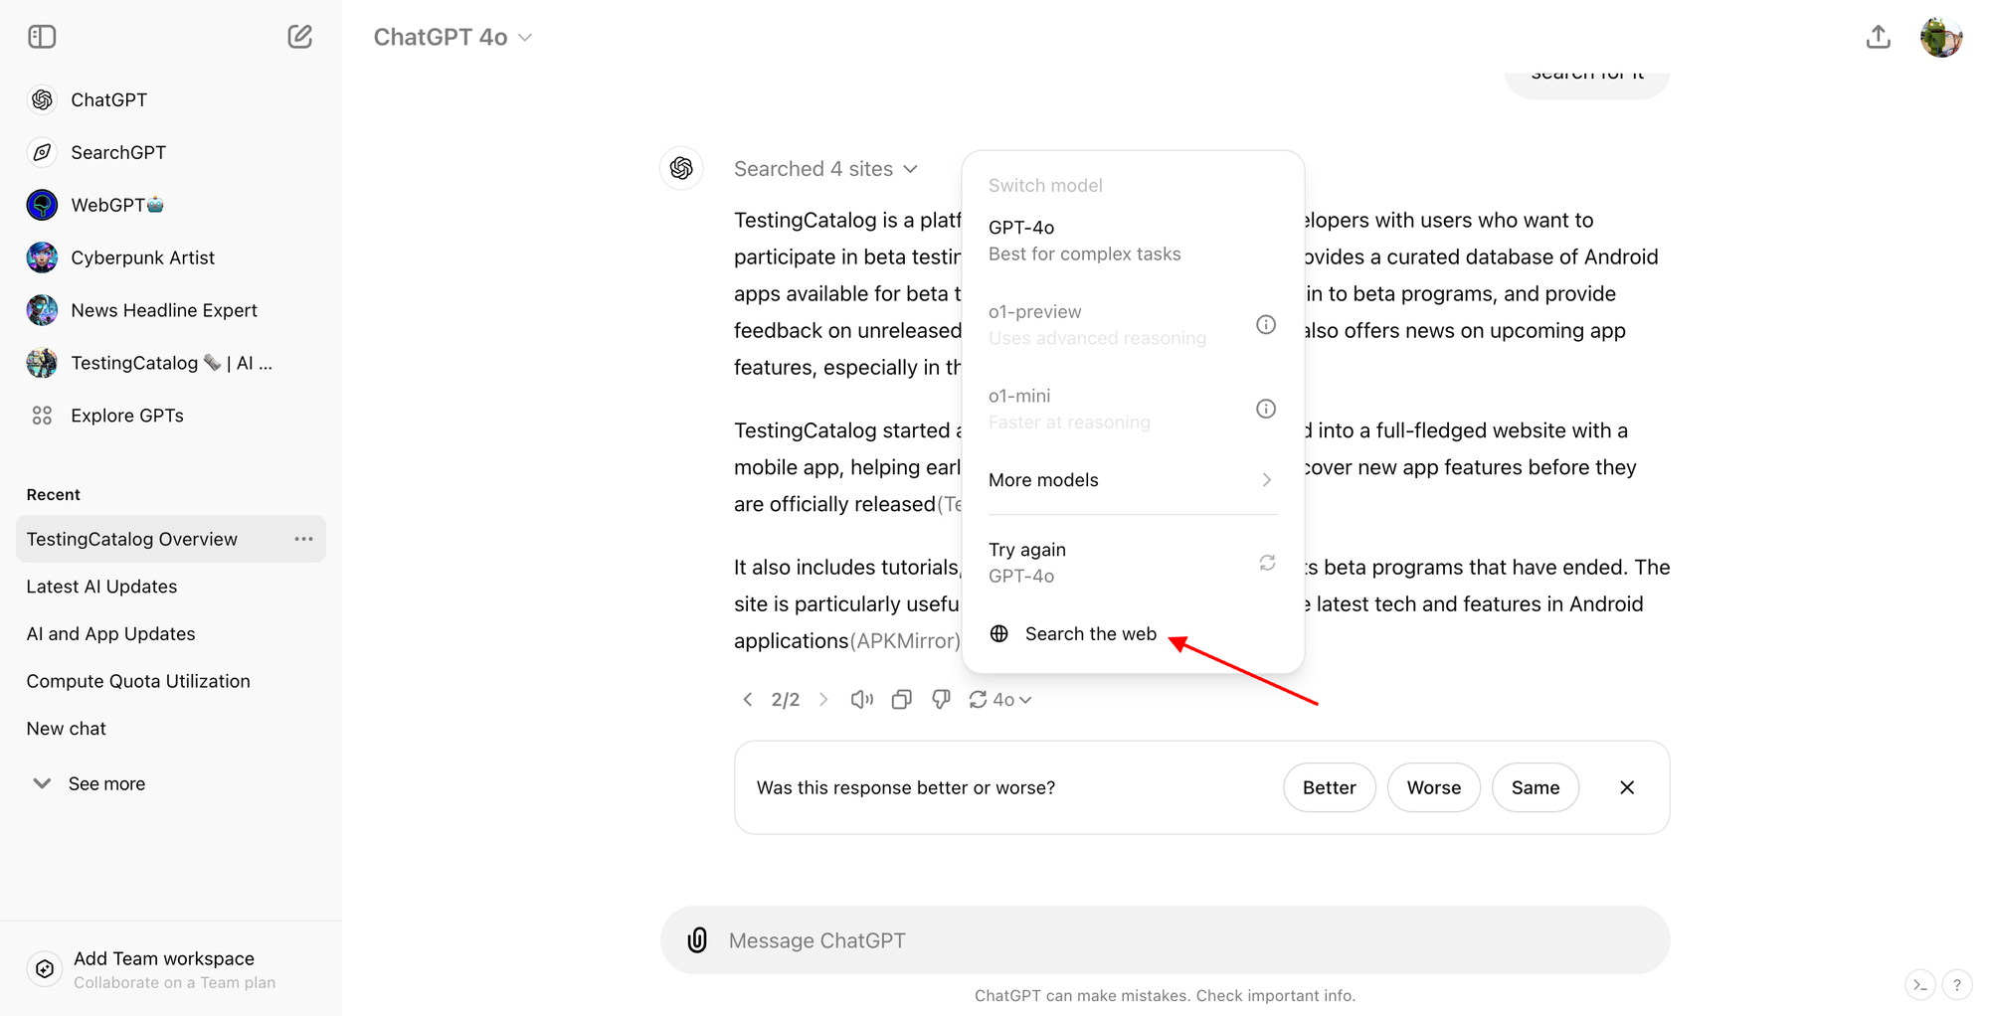
Task: Choose Try again with GPT-4o
Action: click(x=1133, y=563)
